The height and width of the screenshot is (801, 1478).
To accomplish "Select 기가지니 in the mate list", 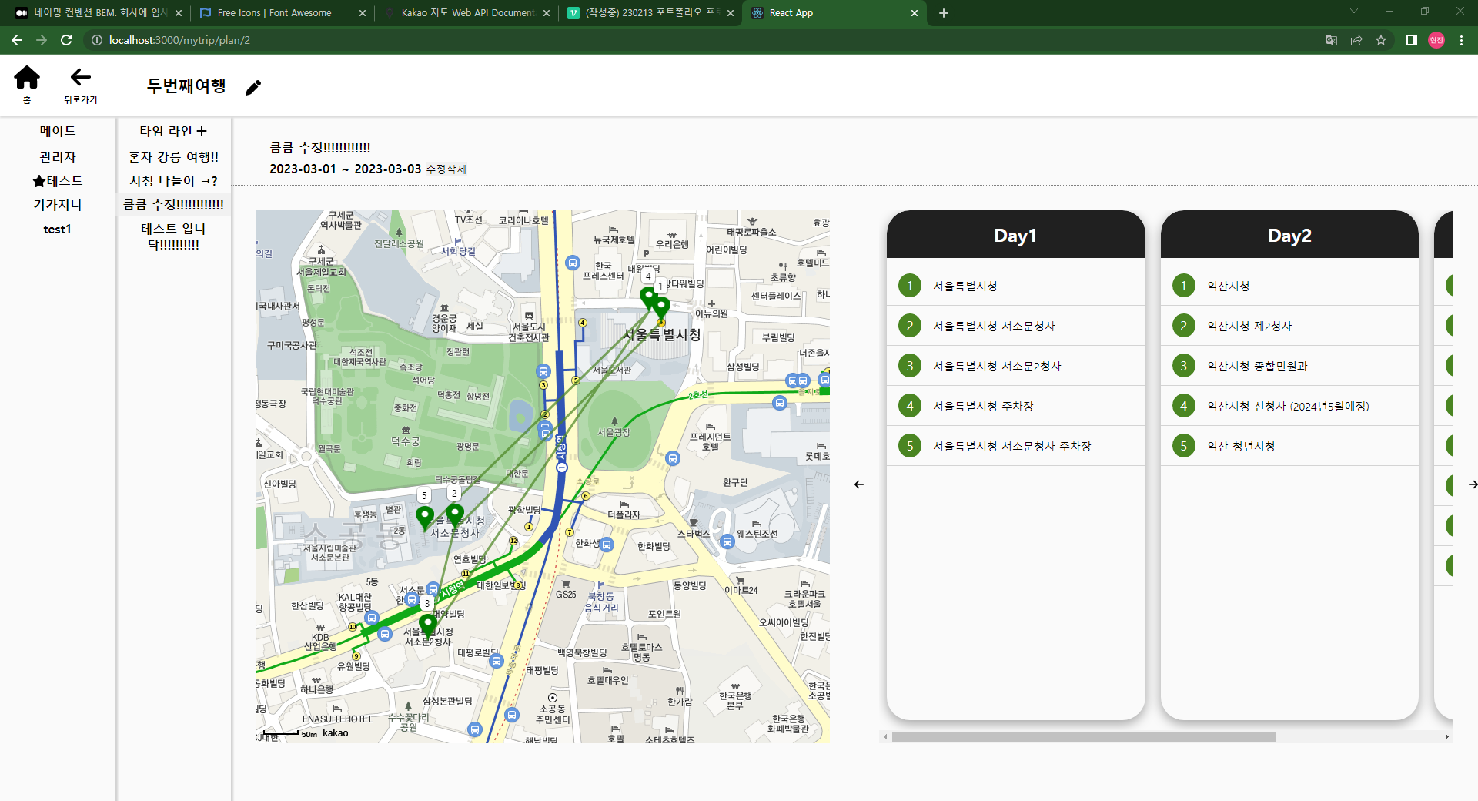I will tap(58, 205).
